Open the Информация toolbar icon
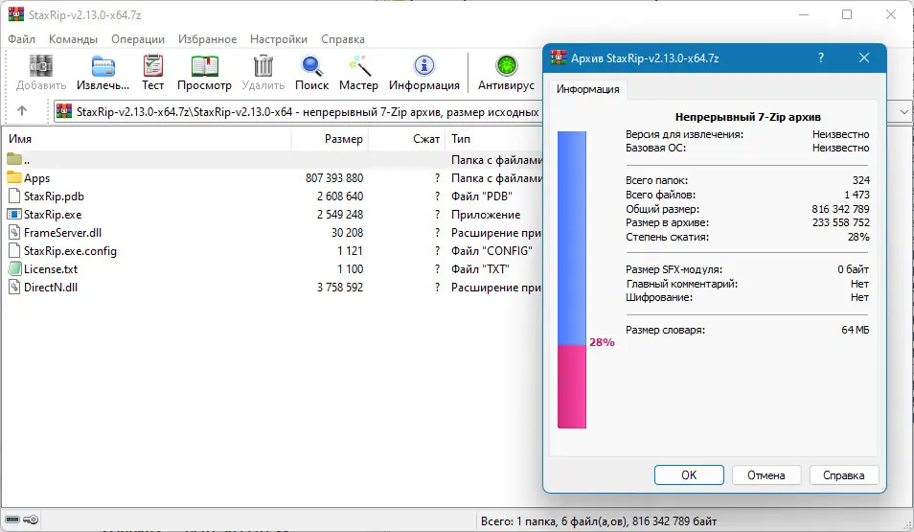Screen dimensions: 914x532 click(x=424, y=66)
